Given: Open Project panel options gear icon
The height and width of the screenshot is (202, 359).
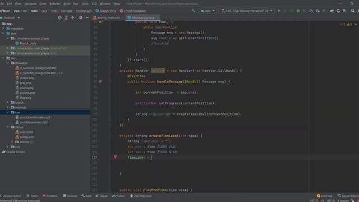Looking at the screenshot, I should pyautogui.click(x=81, y=17).
